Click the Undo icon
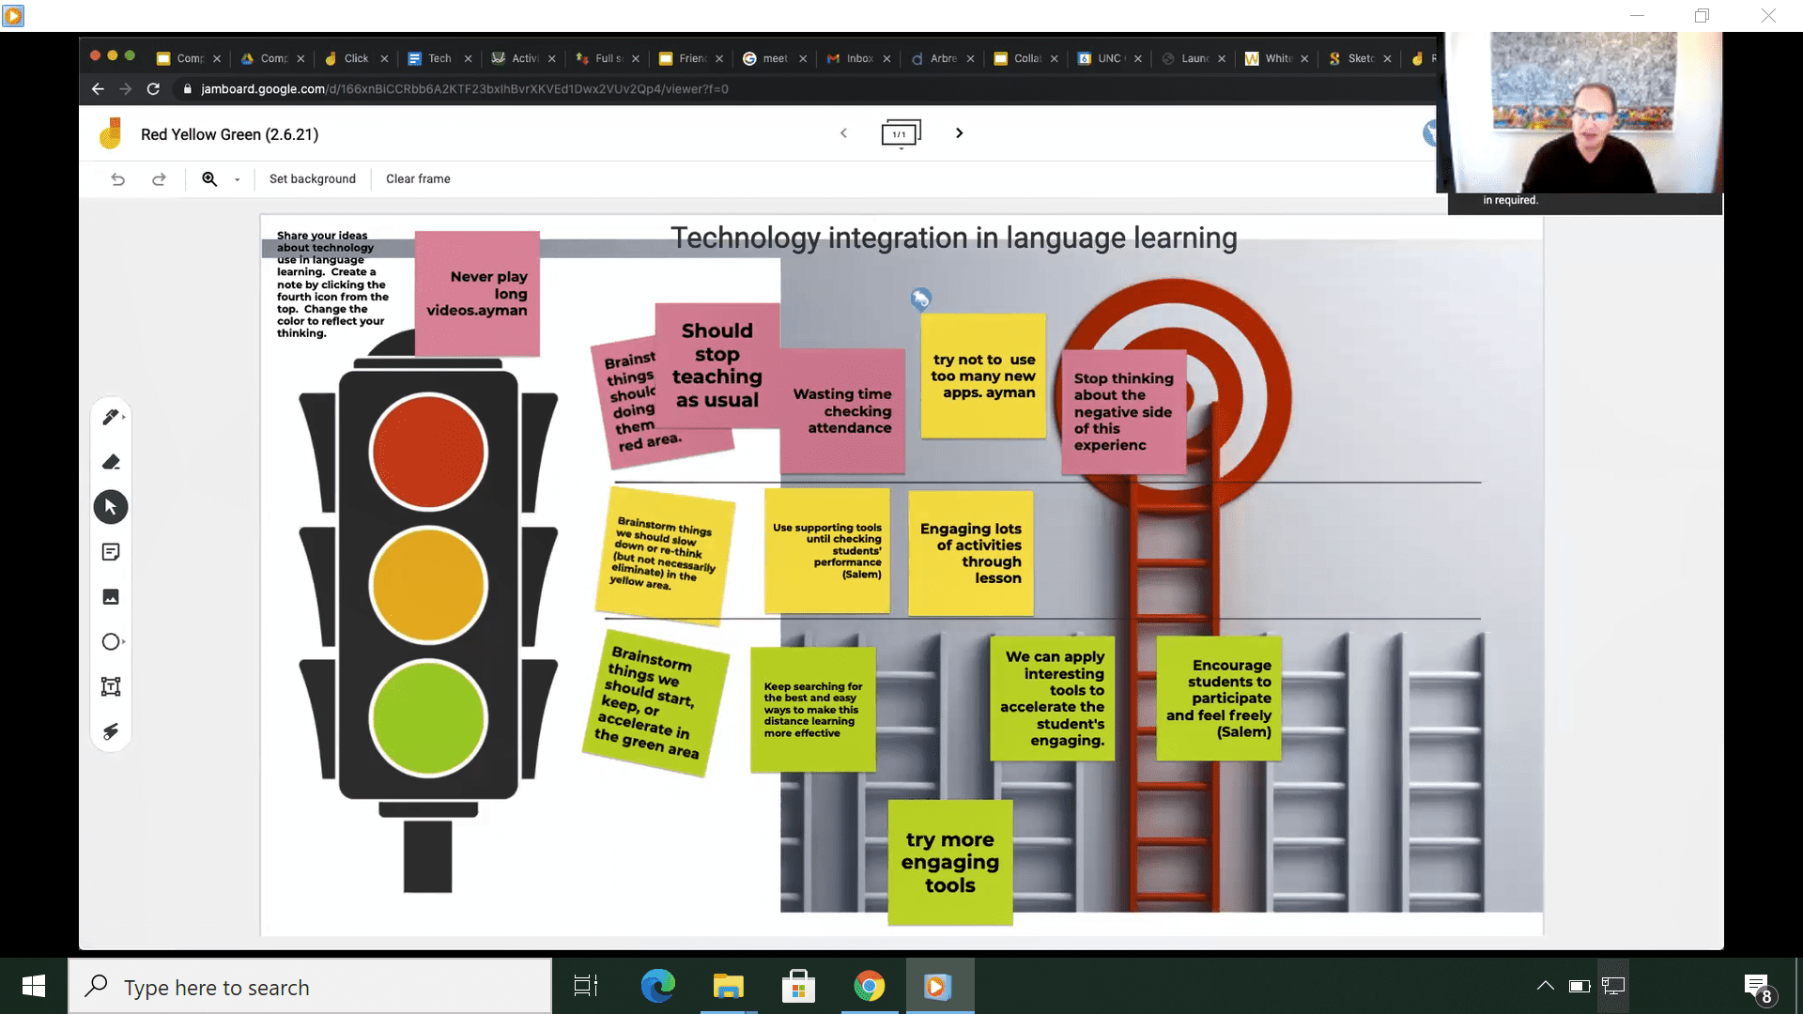This screenshot has width=1803, height=1014. tap(118, 178)
